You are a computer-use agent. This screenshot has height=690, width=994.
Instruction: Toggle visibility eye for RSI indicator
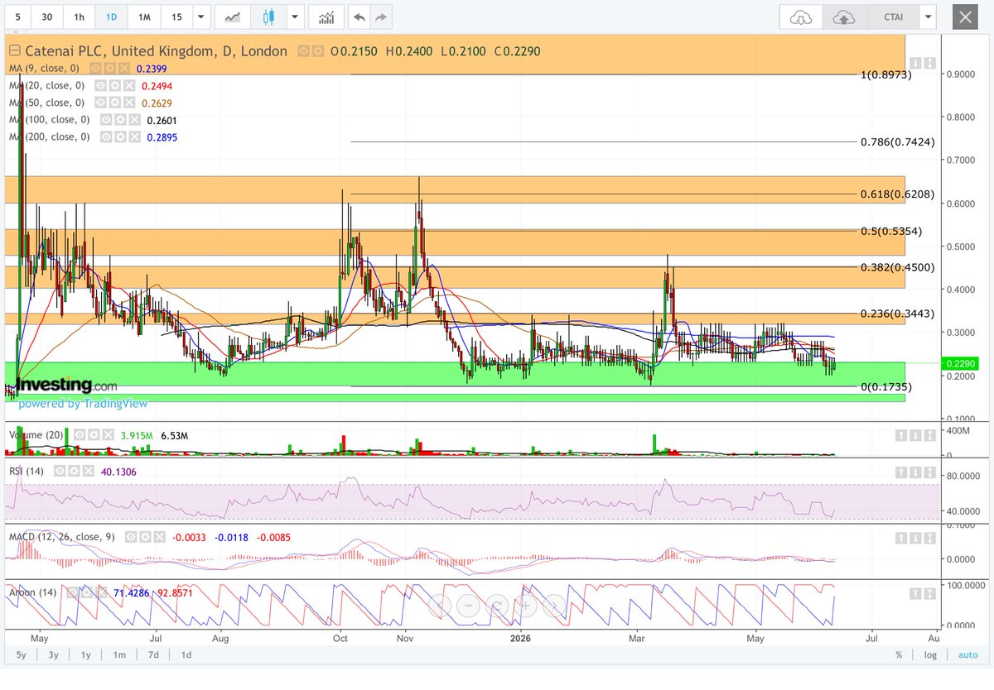point(60,472)
